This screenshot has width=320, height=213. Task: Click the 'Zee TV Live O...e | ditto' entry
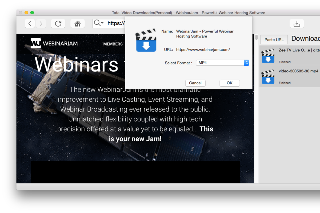click(299, 50)
